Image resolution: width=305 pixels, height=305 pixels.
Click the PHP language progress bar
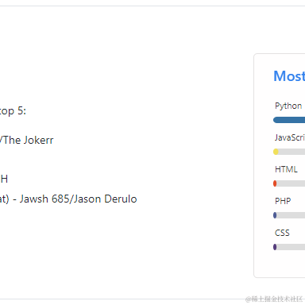[x=289, y=215]
